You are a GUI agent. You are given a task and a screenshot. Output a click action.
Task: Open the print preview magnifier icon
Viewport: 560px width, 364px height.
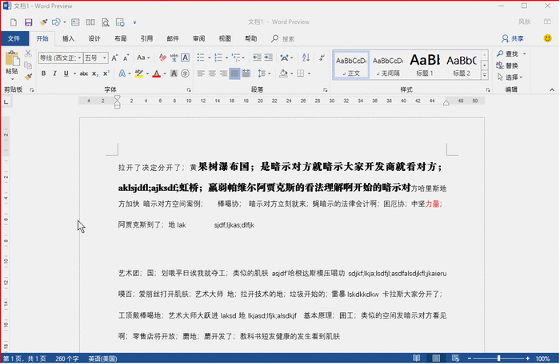point(106,22)
